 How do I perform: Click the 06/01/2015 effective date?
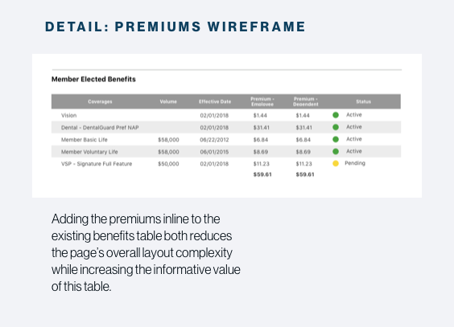coord(214,152)
